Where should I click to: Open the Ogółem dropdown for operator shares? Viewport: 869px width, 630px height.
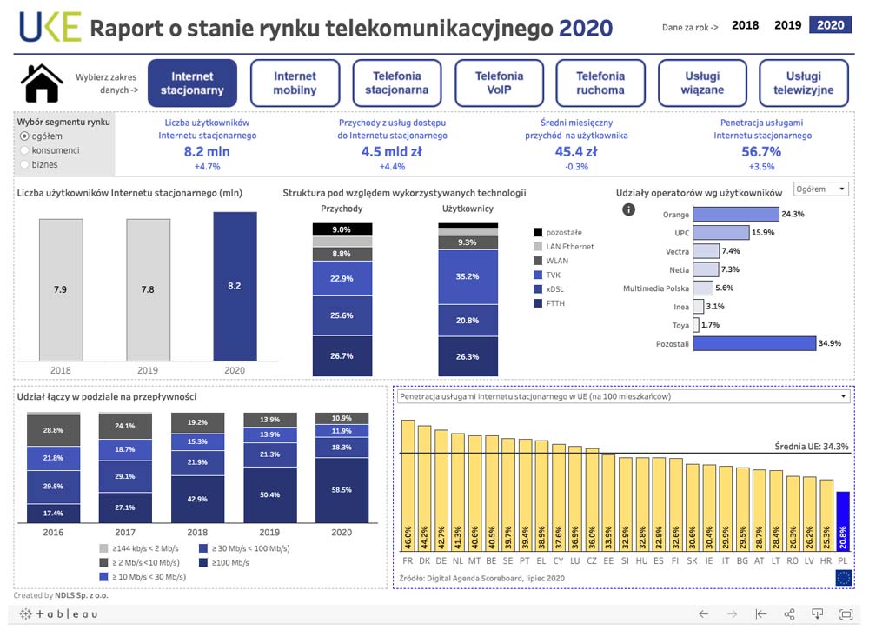click(821, 189)
